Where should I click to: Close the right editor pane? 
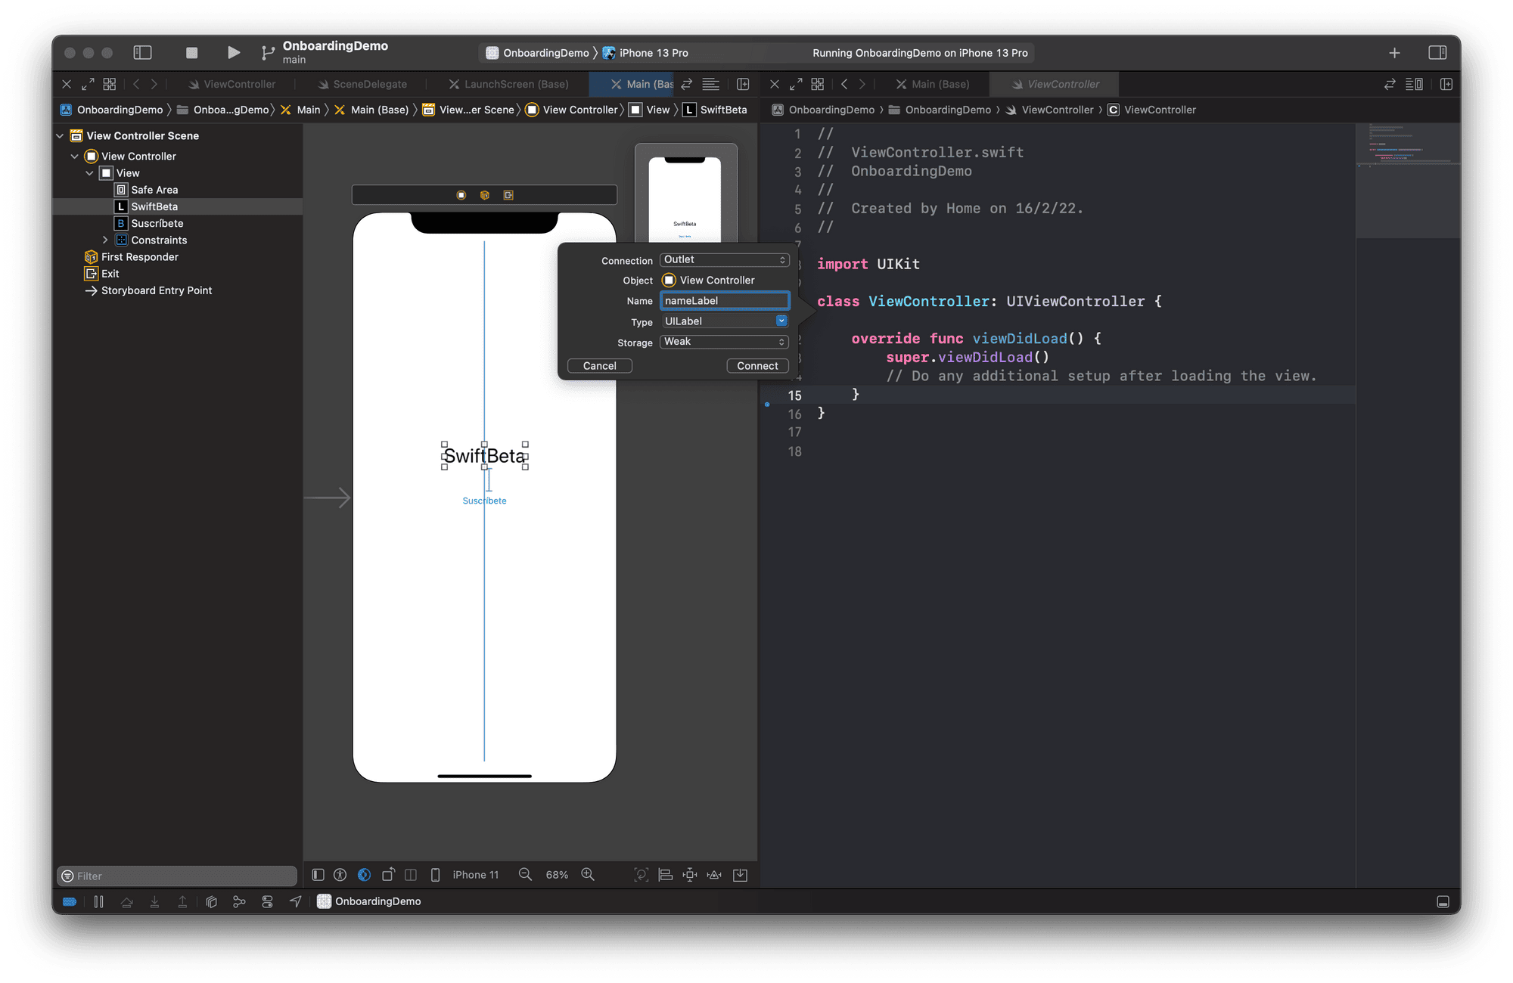click(x=775, y=84)
